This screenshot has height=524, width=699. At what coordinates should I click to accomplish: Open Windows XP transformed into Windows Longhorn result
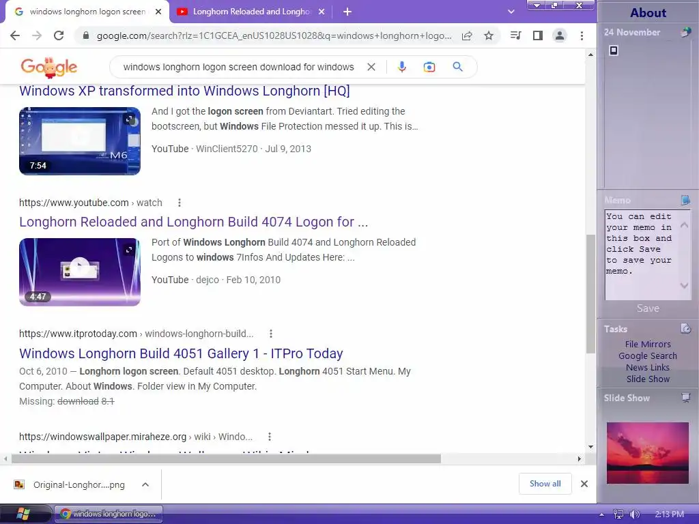[x=184, y=91]
